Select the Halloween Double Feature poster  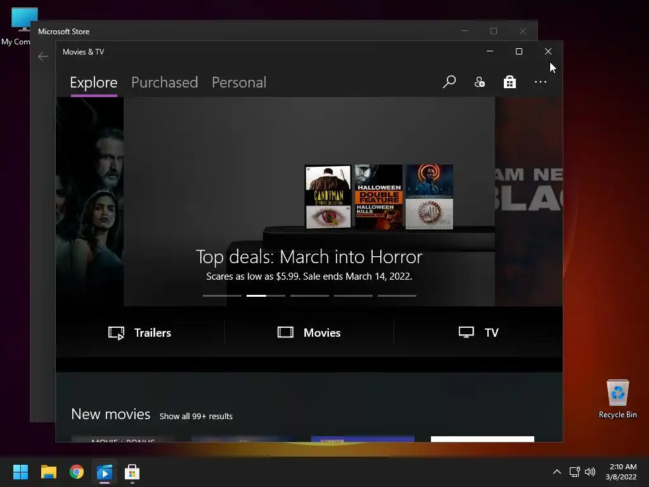[x=378, y=197]
